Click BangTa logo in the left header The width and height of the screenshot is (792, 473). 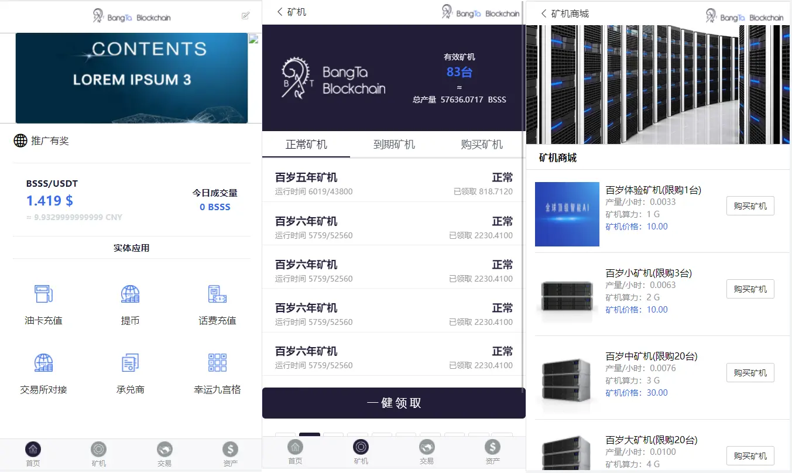[131, 16]
